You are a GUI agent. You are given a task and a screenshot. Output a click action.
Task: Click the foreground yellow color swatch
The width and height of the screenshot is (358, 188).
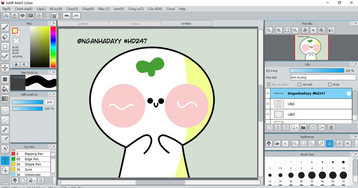click(x=15, y=31)
